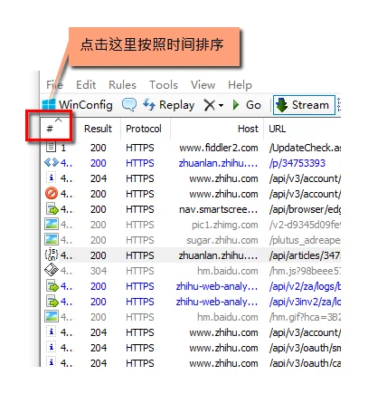Viewport: 368px width, 394px height.
Task: Select the nav.smartscreen host cell
Action: pyautogui.click(x=219, y=209)
